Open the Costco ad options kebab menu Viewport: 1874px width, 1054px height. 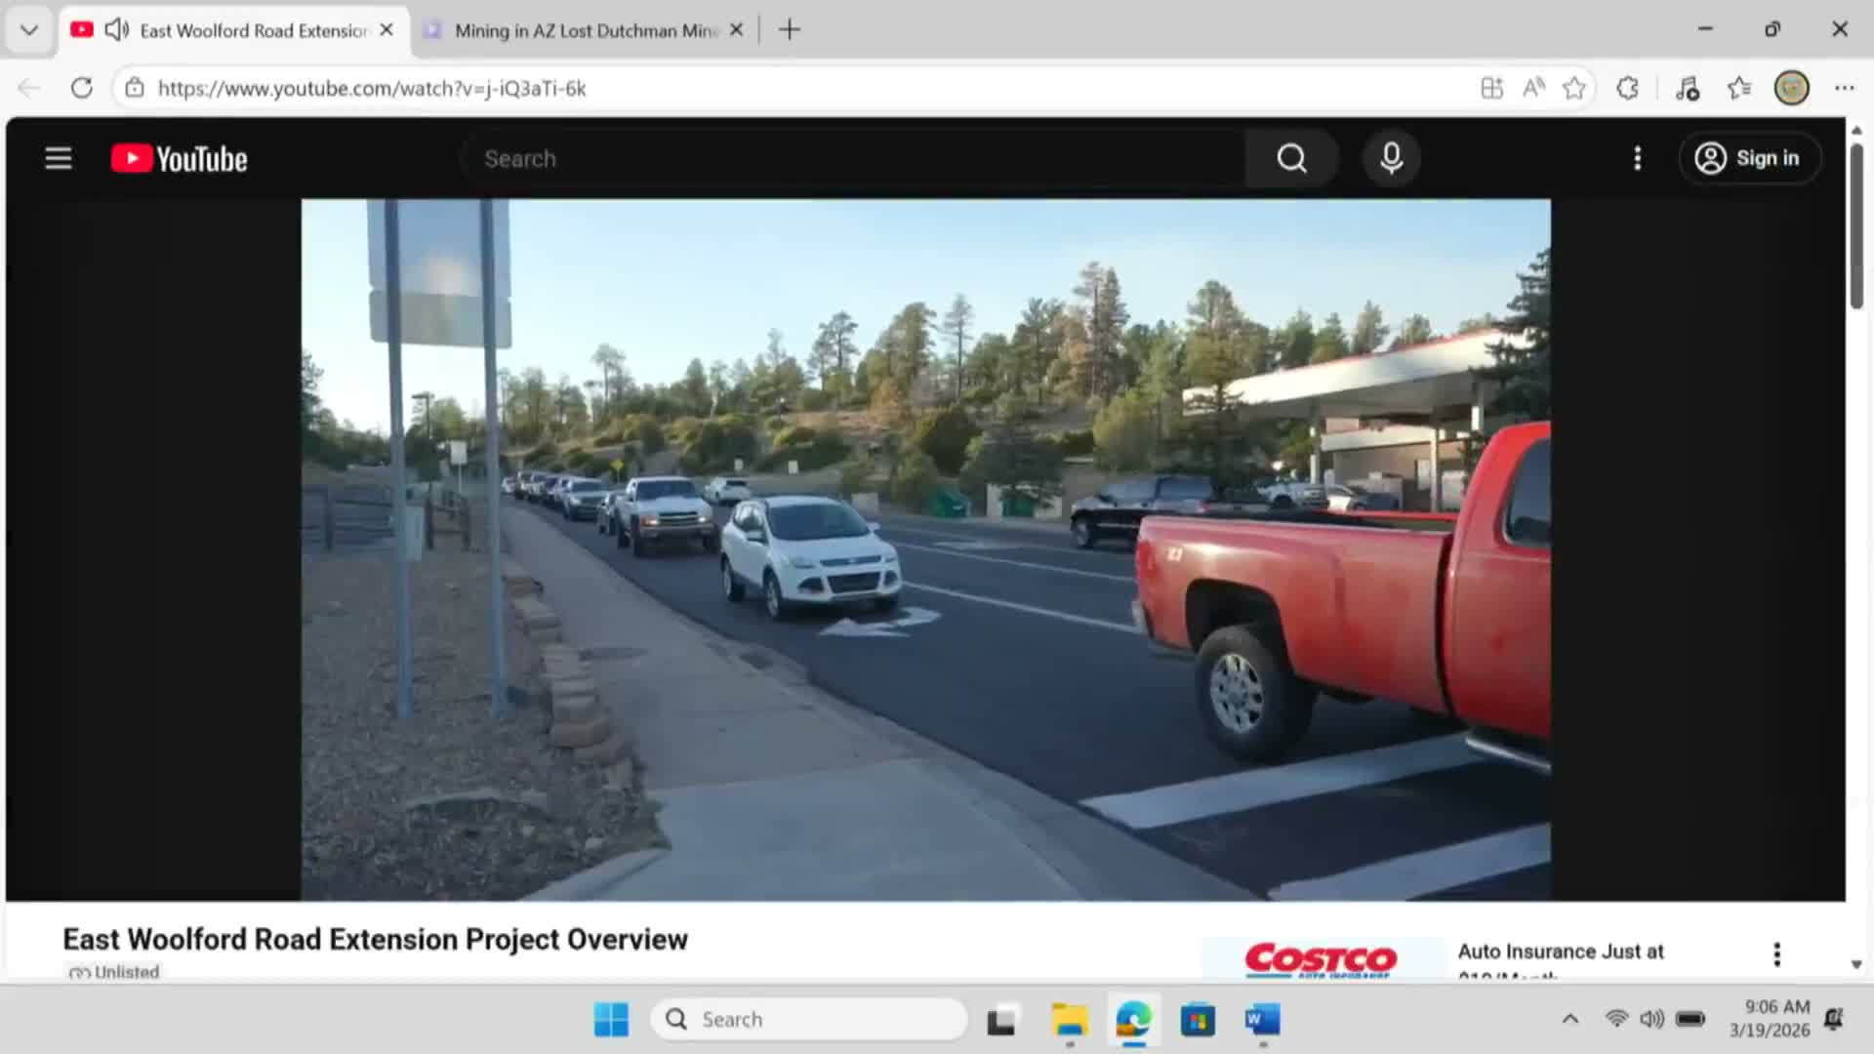pyautogui.click(x=1776, y=953)
